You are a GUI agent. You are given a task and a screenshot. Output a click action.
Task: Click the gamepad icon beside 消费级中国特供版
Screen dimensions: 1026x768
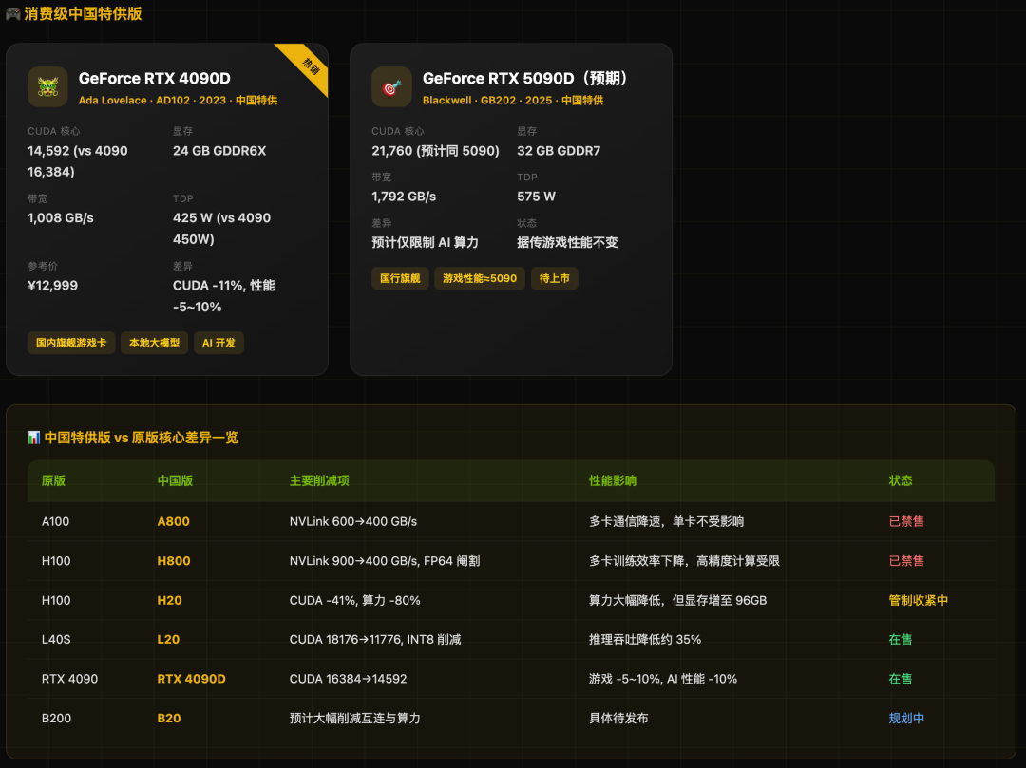click(13, 13)
